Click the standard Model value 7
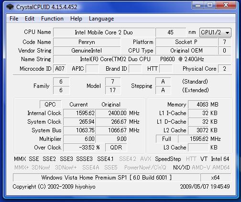Screen dimensions: 241x202 coord(113,82)
